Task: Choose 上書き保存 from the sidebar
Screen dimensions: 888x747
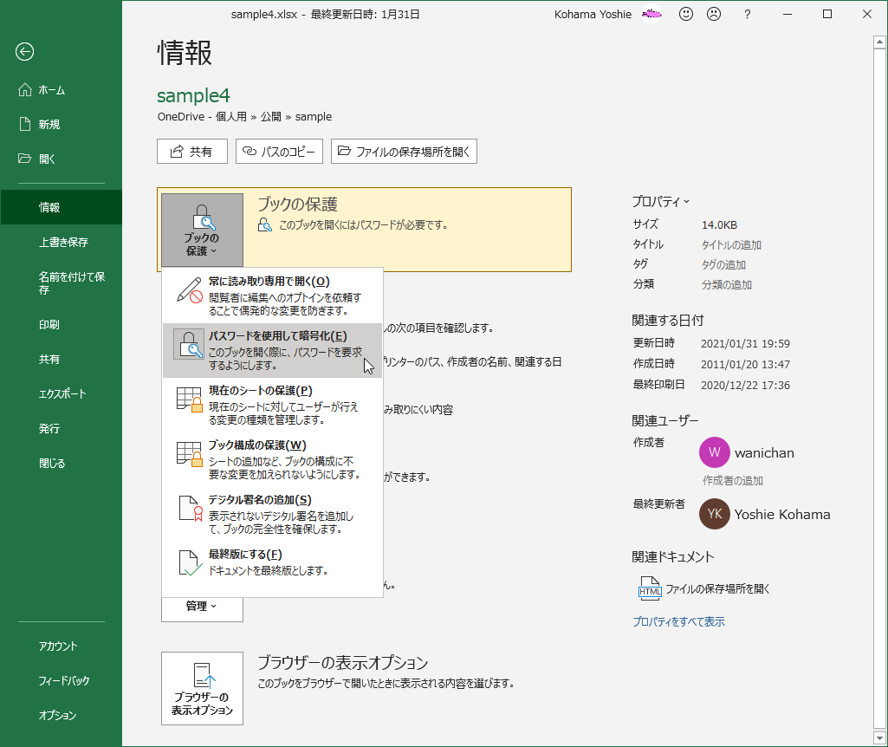Action: (x=62, y=242)
